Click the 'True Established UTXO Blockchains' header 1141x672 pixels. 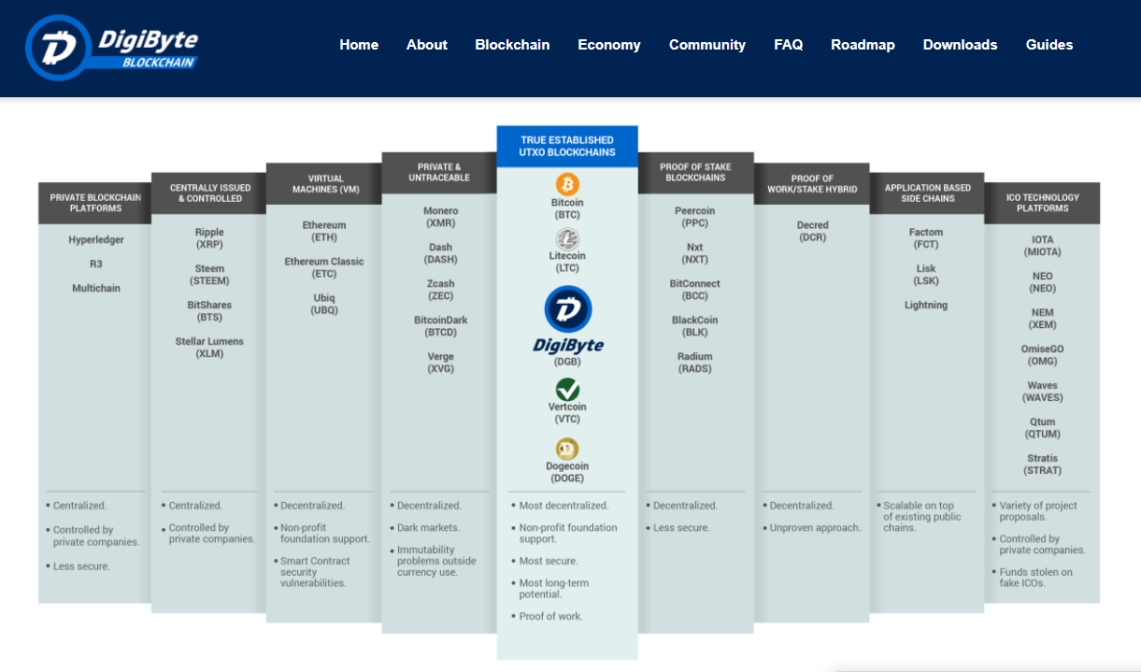coord(567,146)
